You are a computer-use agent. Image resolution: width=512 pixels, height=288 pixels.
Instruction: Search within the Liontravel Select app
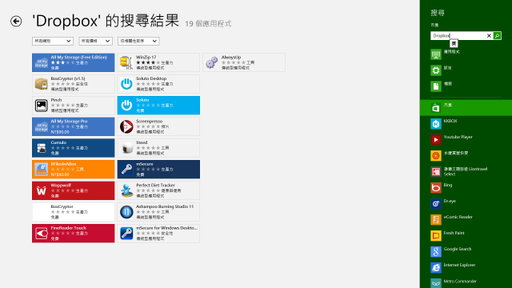click(x=466, y=171)
